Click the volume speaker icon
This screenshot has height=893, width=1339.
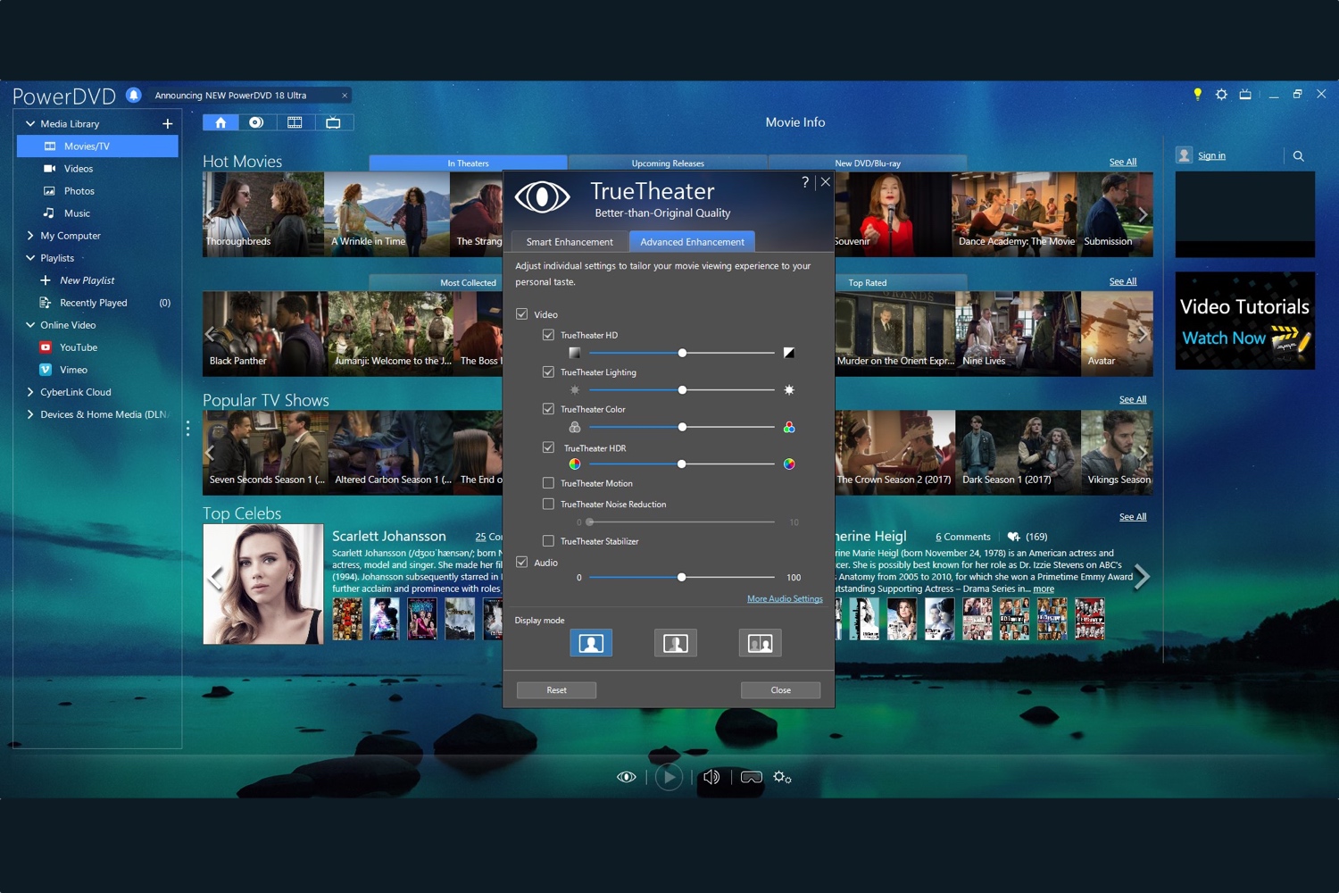click(711, 777)
